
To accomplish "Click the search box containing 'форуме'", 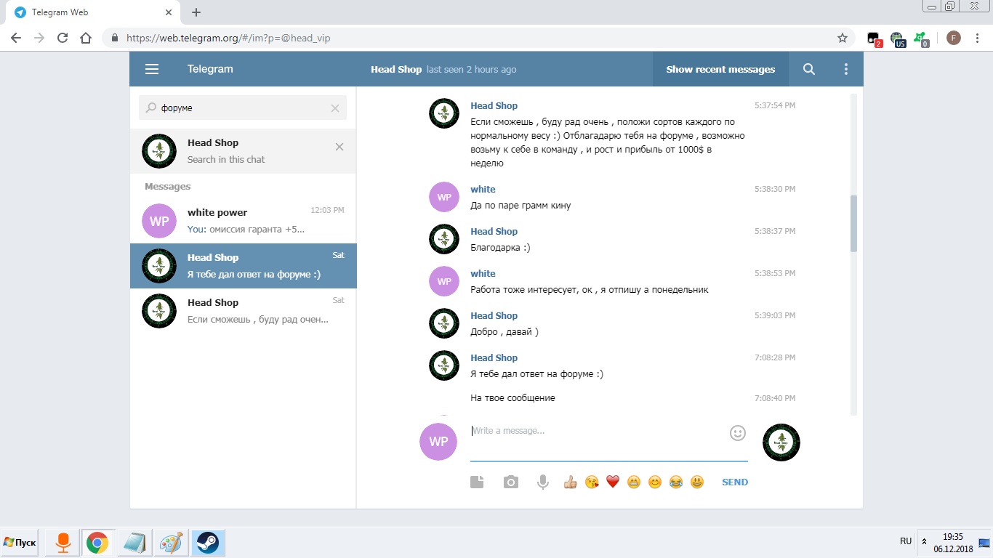I will coord(242,108).
